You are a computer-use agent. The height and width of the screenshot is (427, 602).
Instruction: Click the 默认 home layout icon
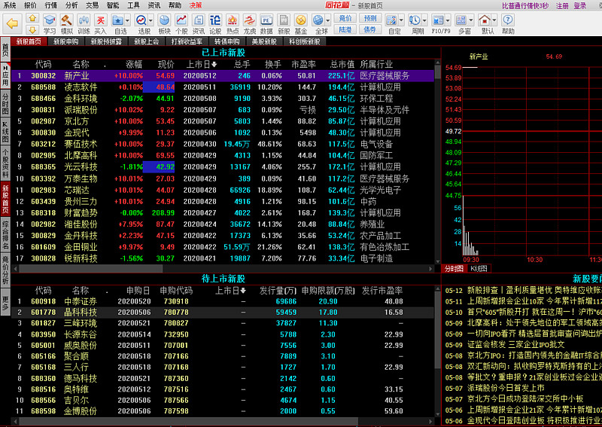point(485,24)
